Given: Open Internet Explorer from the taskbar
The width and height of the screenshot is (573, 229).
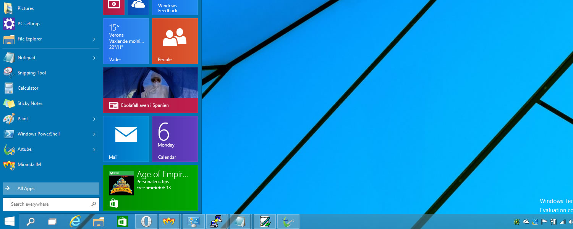Looking at the screenshot, I should tap(76, 221).
